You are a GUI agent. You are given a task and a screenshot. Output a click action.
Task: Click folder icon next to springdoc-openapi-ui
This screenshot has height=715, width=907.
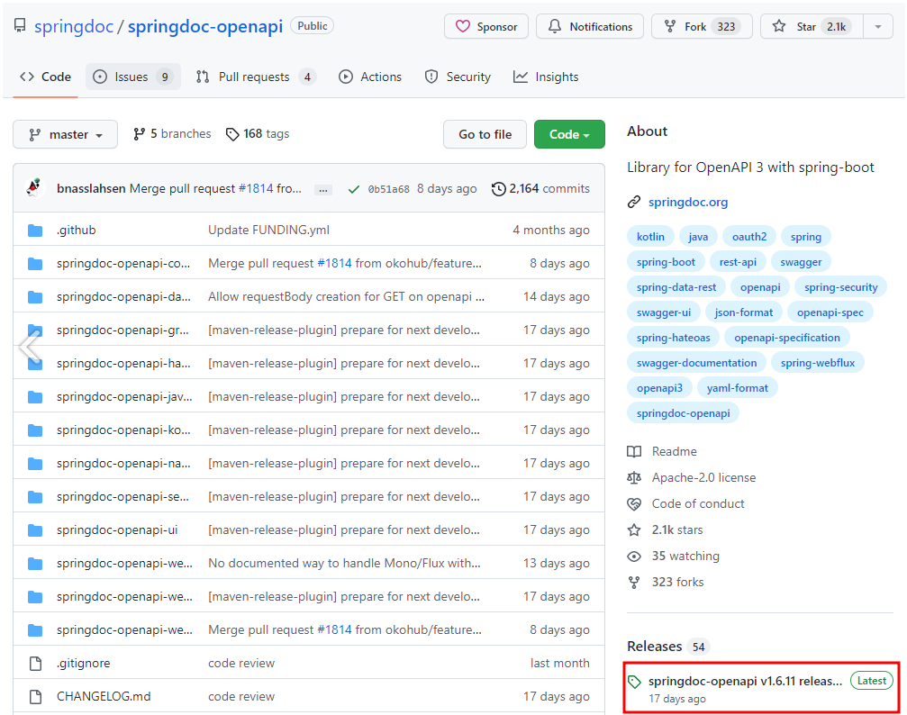[35, 530]
